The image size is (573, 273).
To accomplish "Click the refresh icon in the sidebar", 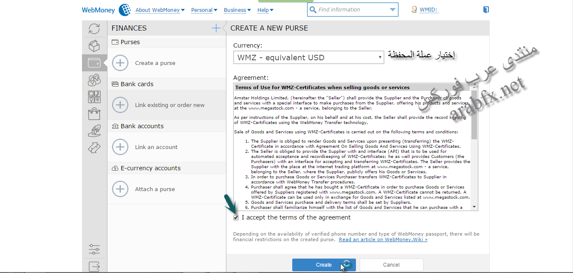I will 94,29.
